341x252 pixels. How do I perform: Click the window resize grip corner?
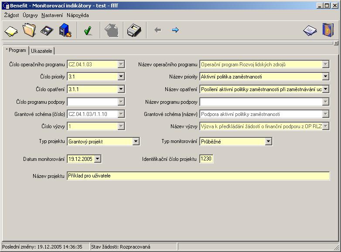(338, 248)
